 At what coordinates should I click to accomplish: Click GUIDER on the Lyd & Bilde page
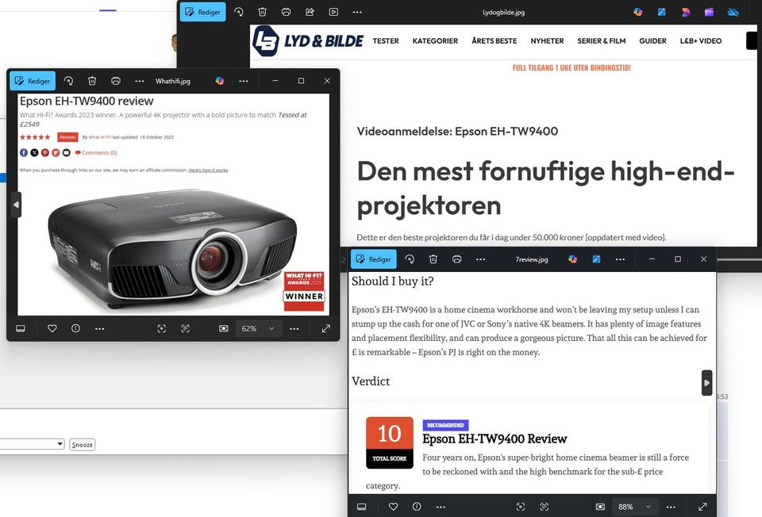click(x=652, y=40)
